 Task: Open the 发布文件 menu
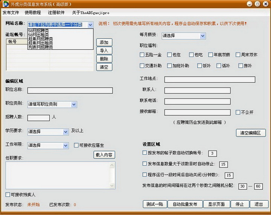(x=11, y=13)
